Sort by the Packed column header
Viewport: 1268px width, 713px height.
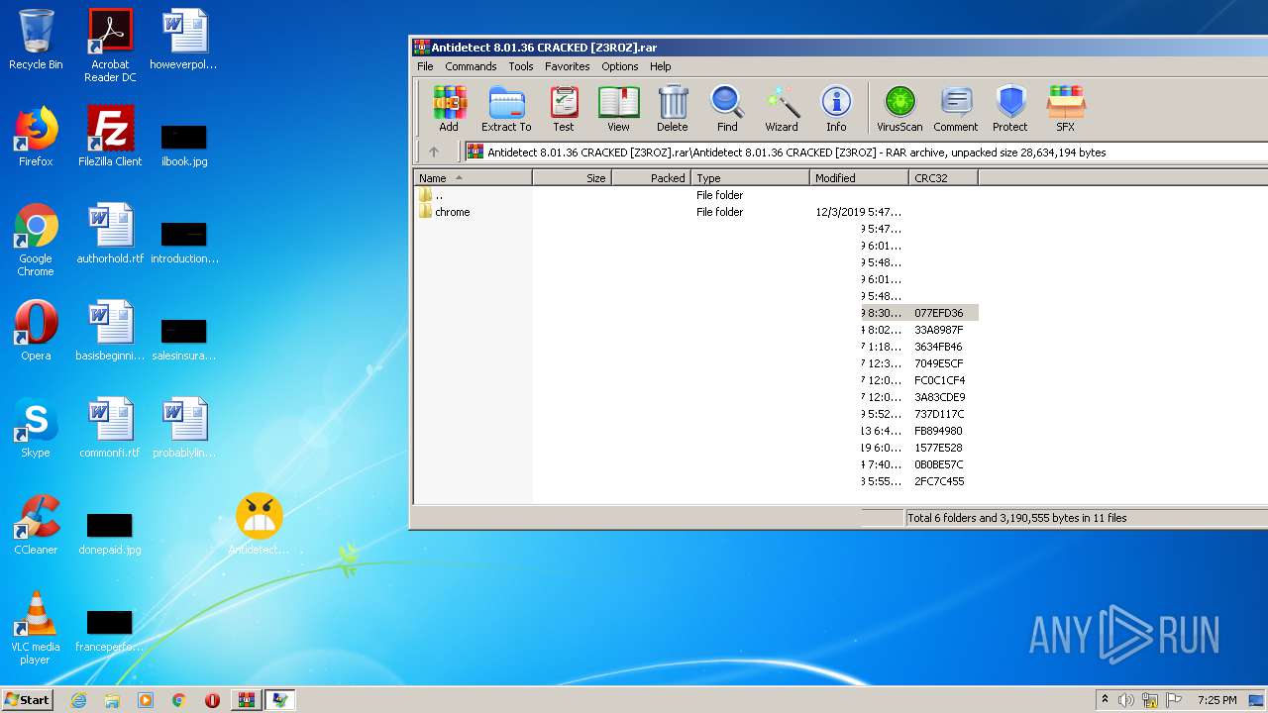point(651,178)
